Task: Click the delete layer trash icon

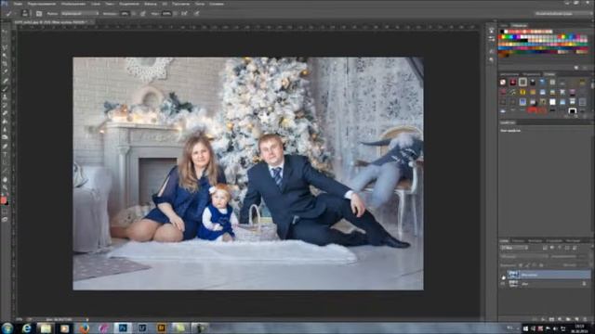Action: pyautogui.click(x=585, y=319)
